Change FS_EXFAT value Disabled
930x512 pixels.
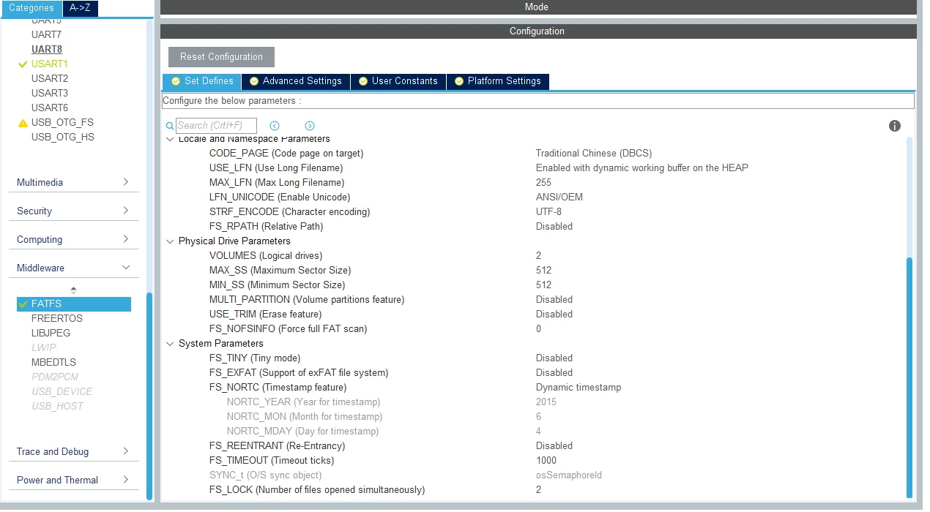[x=554, y=372]
